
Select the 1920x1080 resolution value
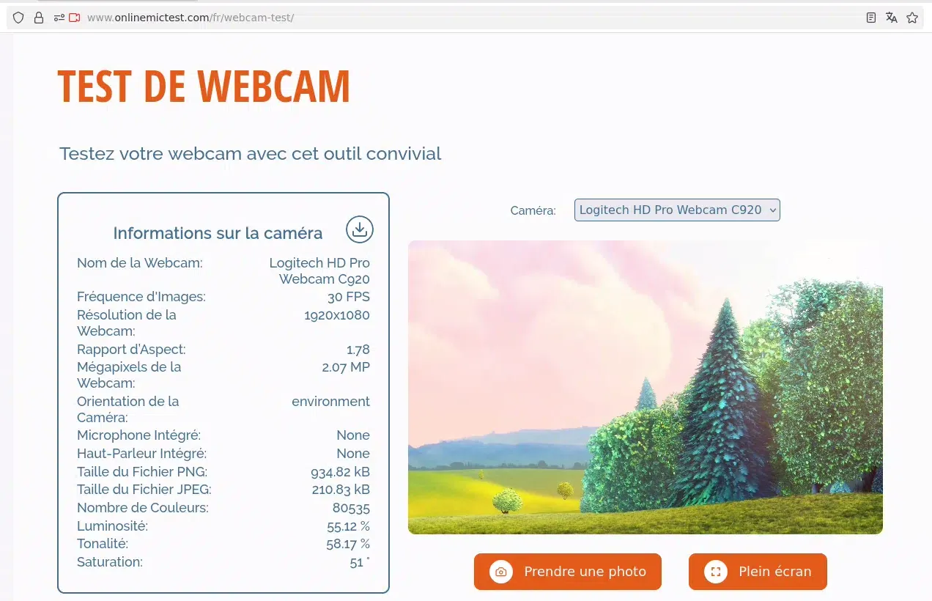click(x=337, y=315)
